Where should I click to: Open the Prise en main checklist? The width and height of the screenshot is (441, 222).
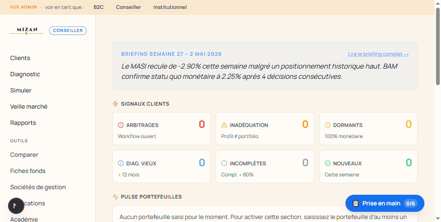point(385,203)
